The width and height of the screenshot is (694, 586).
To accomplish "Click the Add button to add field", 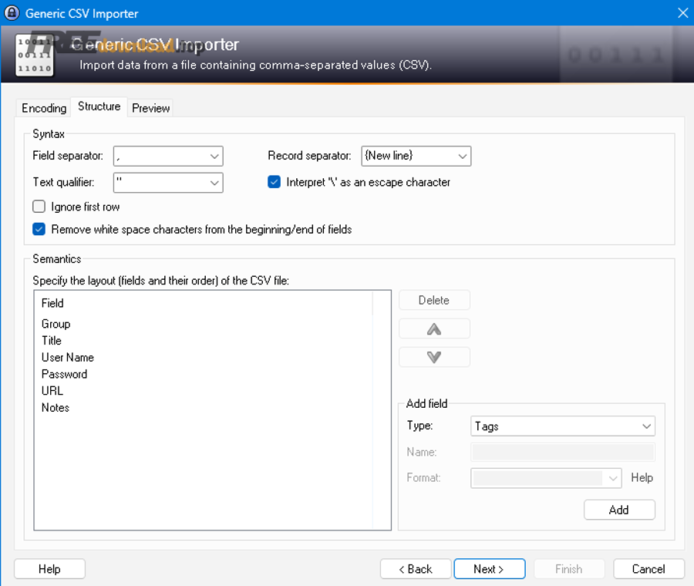I will 619,510.
